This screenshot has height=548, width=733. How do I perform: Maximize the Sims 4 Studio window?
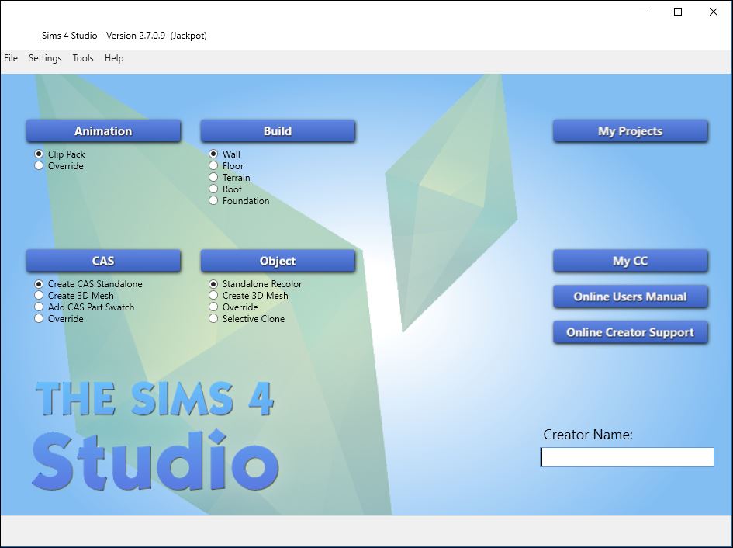(x=678, y=12)
